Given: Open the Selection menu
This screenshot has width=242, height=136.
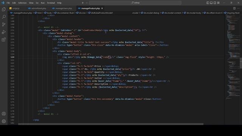Looking at the screenshot, I should pyautogui.click(x=22, y=3).
